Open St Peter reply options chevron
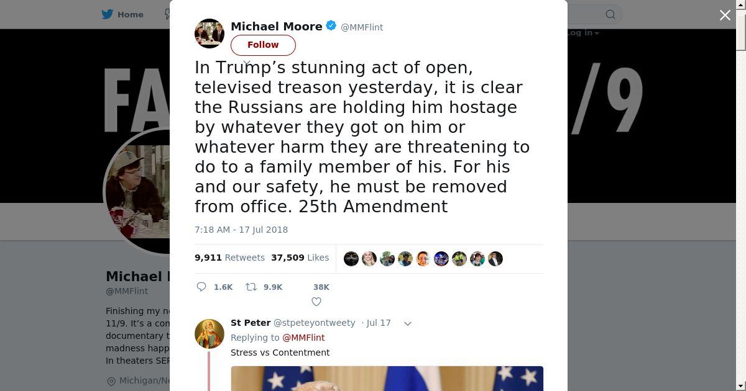Screen dimensions: 746x391 tap(408, 323)
